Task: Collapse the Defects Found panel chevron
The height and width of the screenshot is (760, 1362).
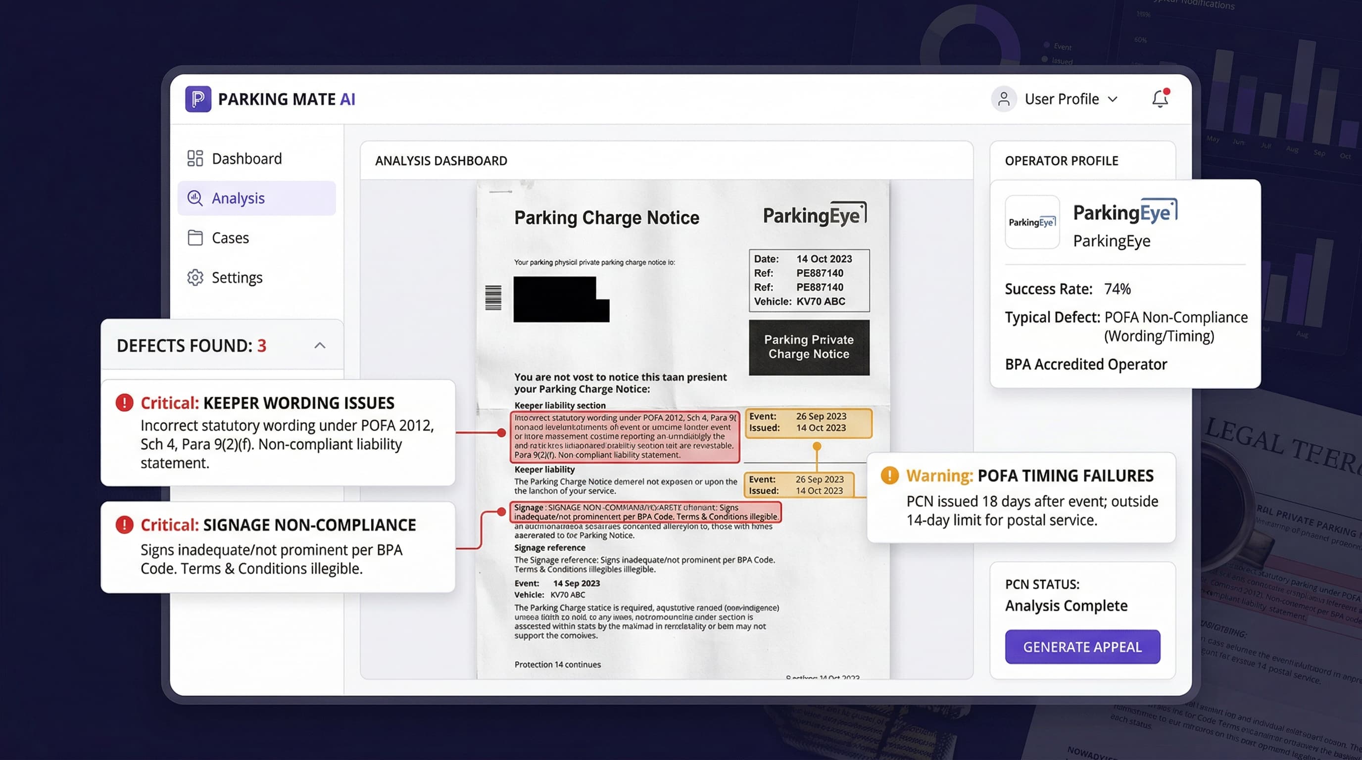Action: [320, 346]
